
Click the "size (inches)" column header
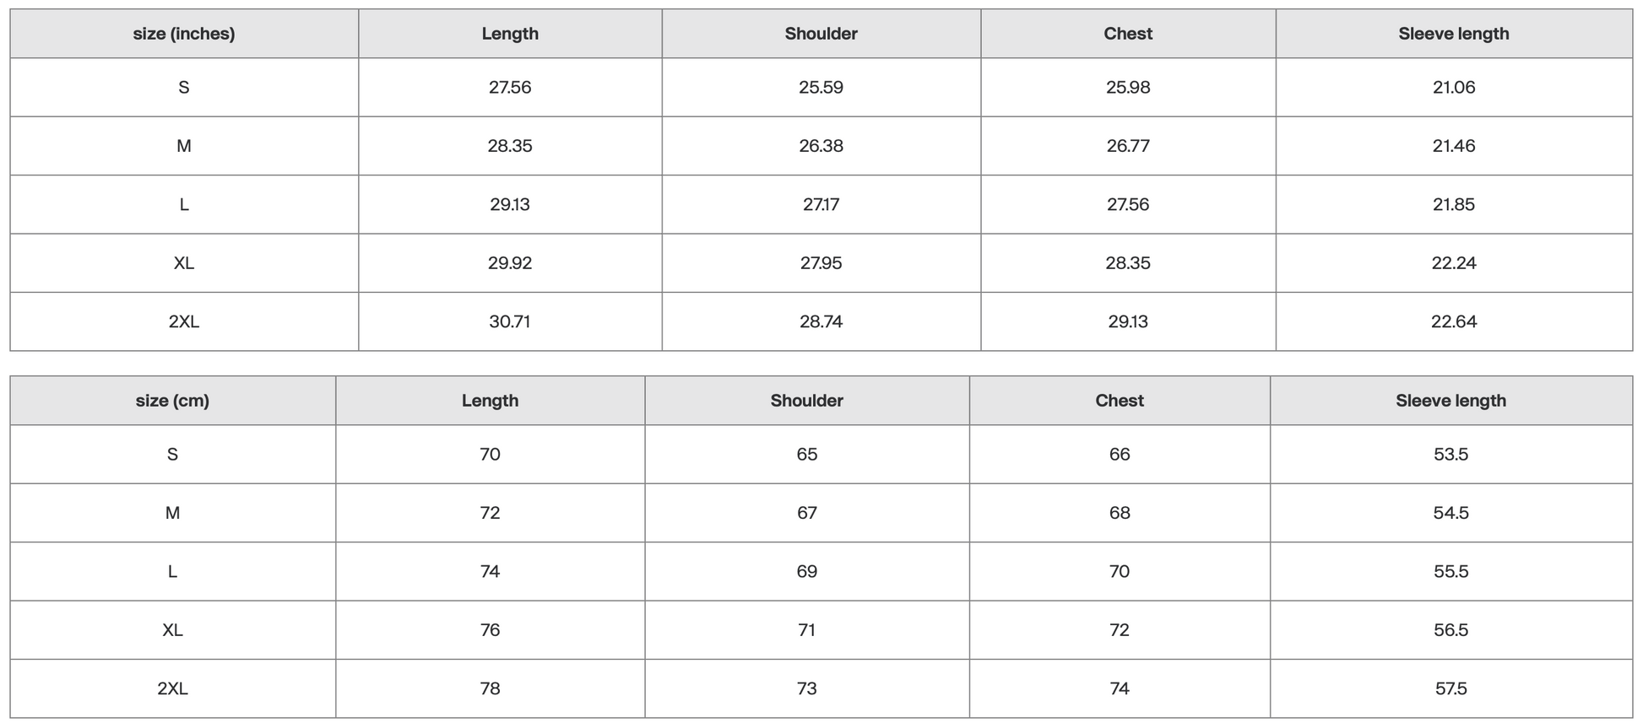tap(184, 34)
